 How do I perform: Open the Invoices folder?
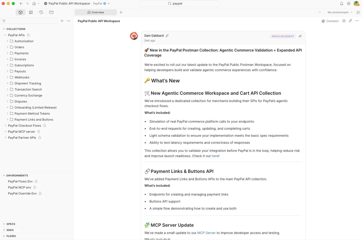20,59
